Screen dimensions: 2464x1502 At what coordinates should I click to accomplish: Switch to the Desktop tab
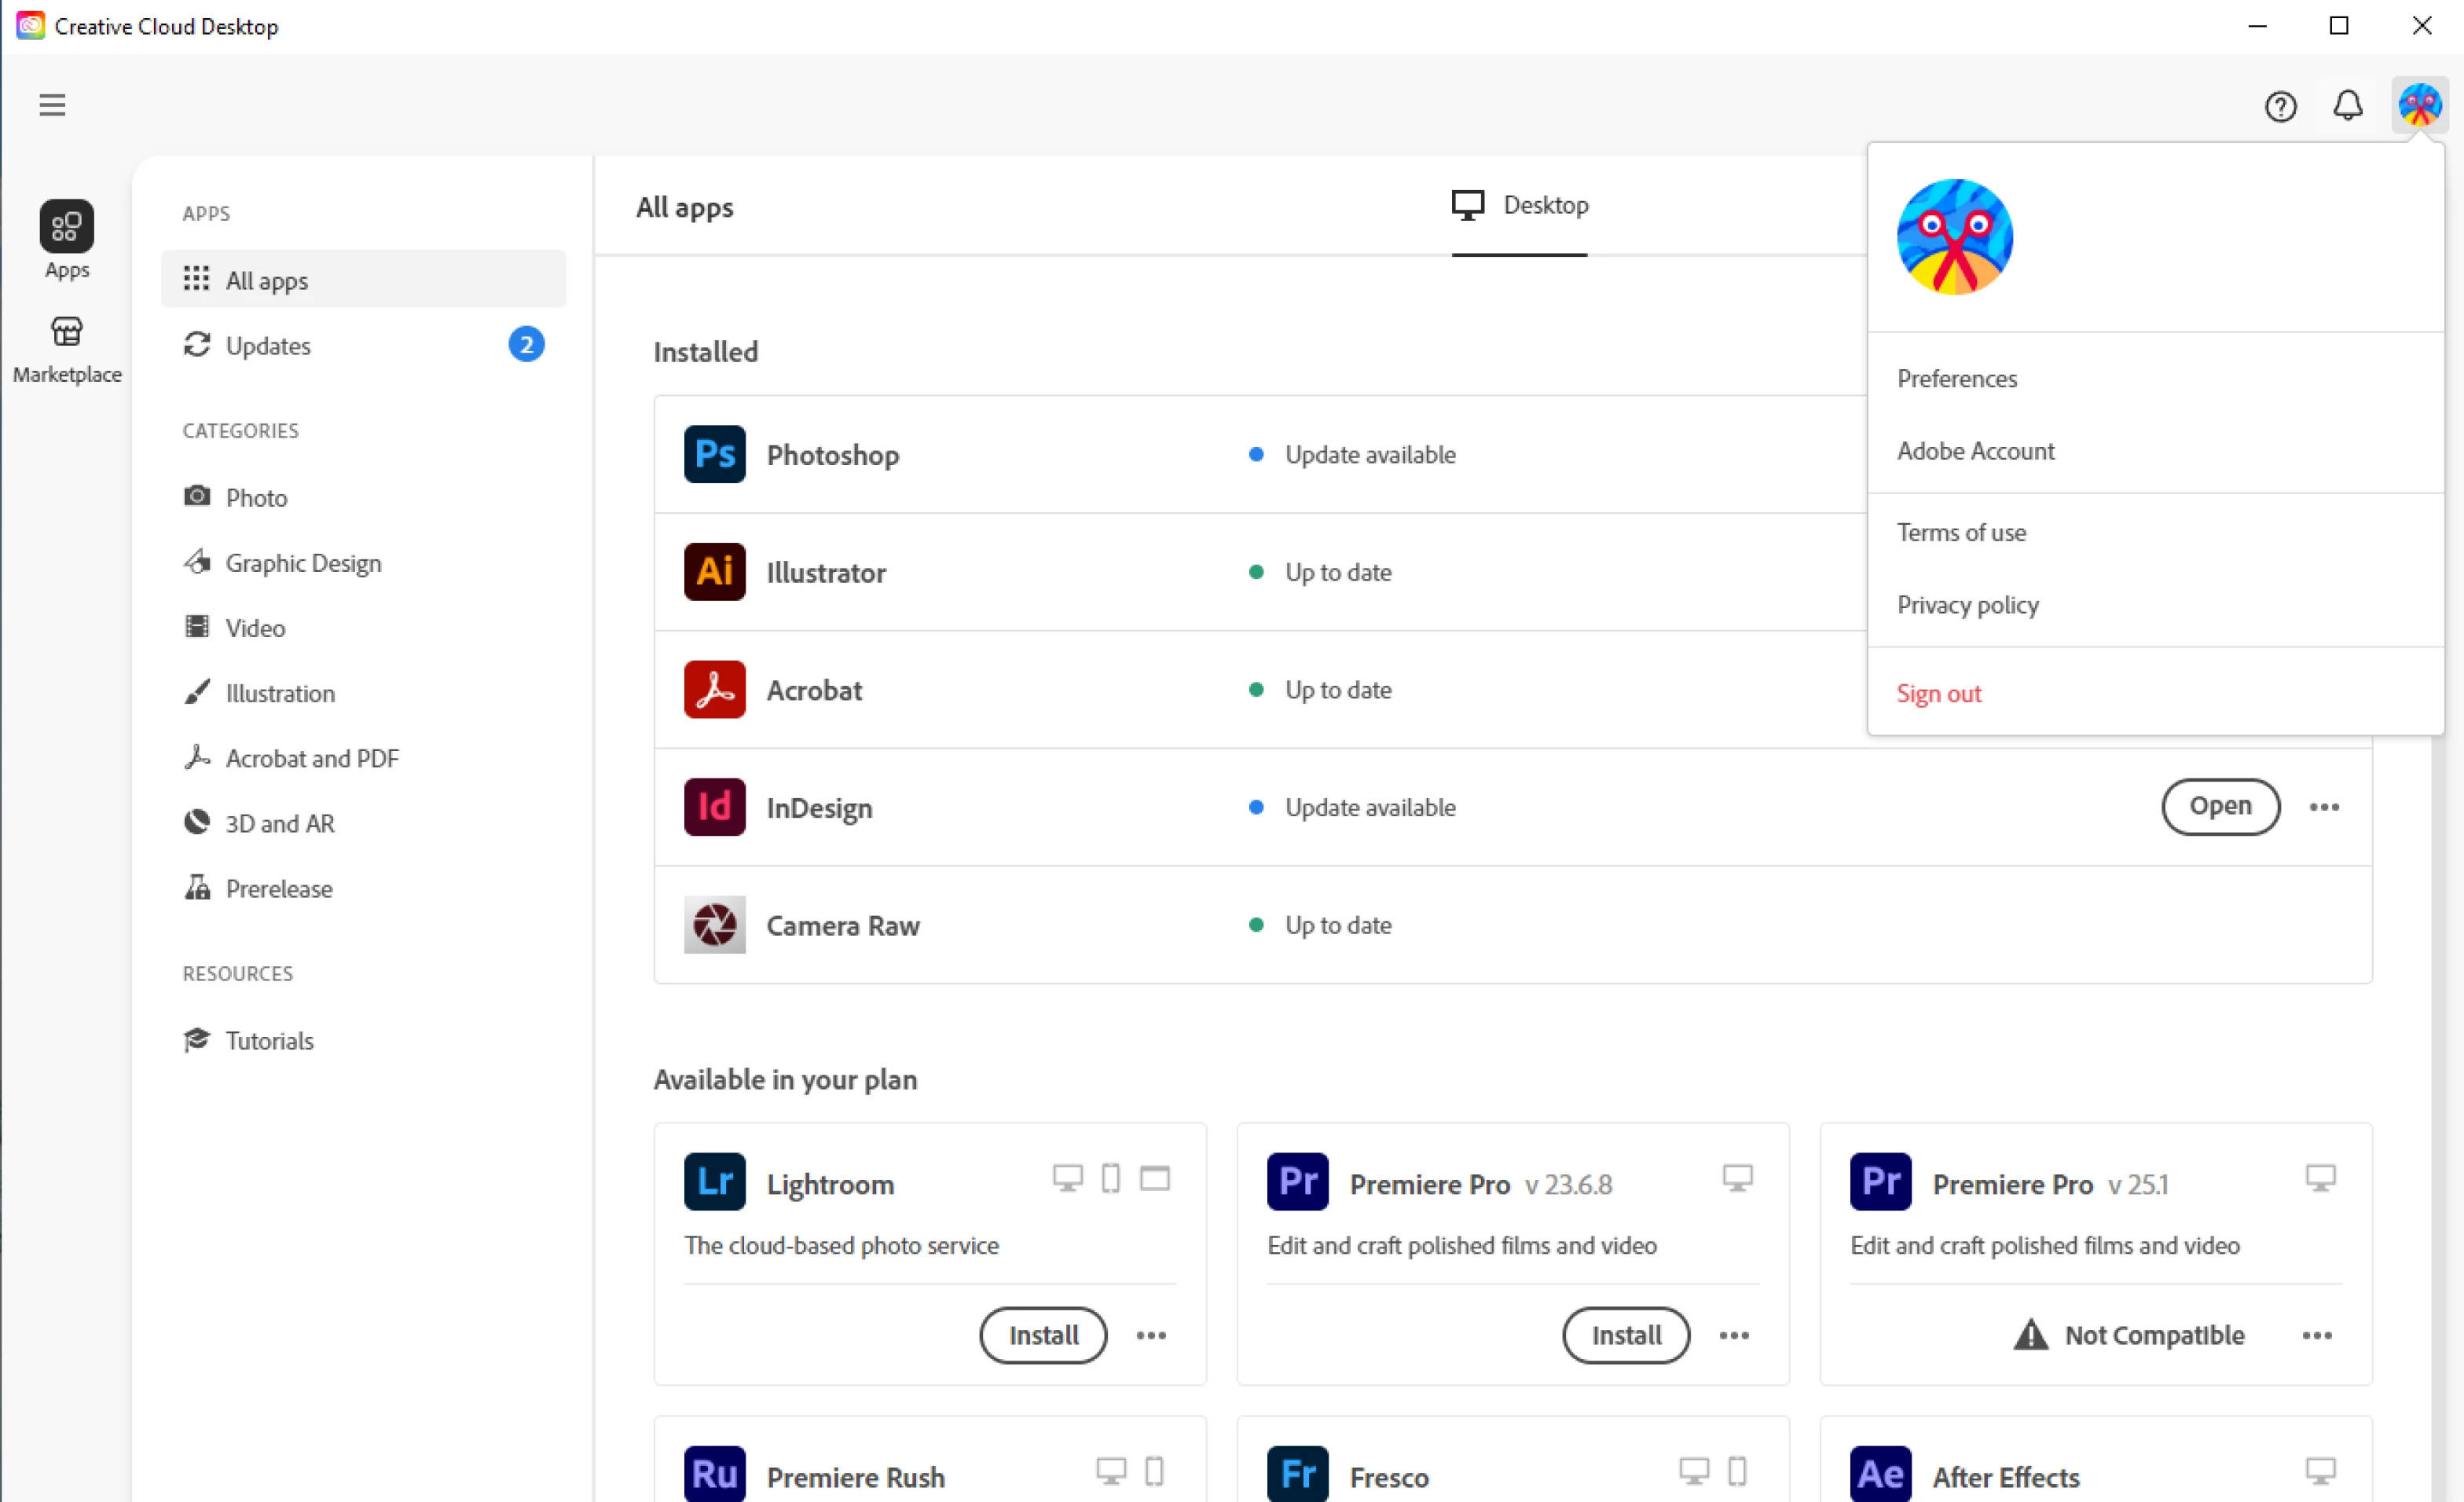tap(1519, 206)
